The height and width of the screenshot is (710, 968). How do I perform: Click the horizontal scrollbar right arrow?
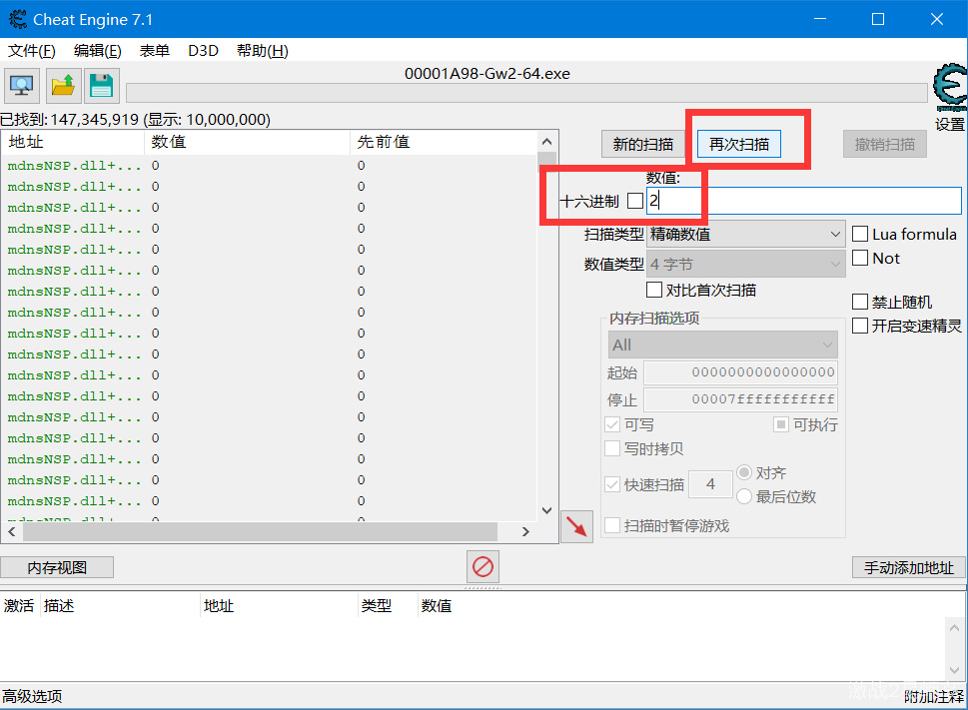[525, 531]
